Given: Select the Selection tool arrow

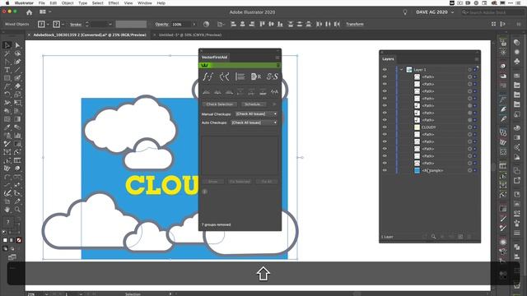Looking at the screenshot, I should (7, 45).
